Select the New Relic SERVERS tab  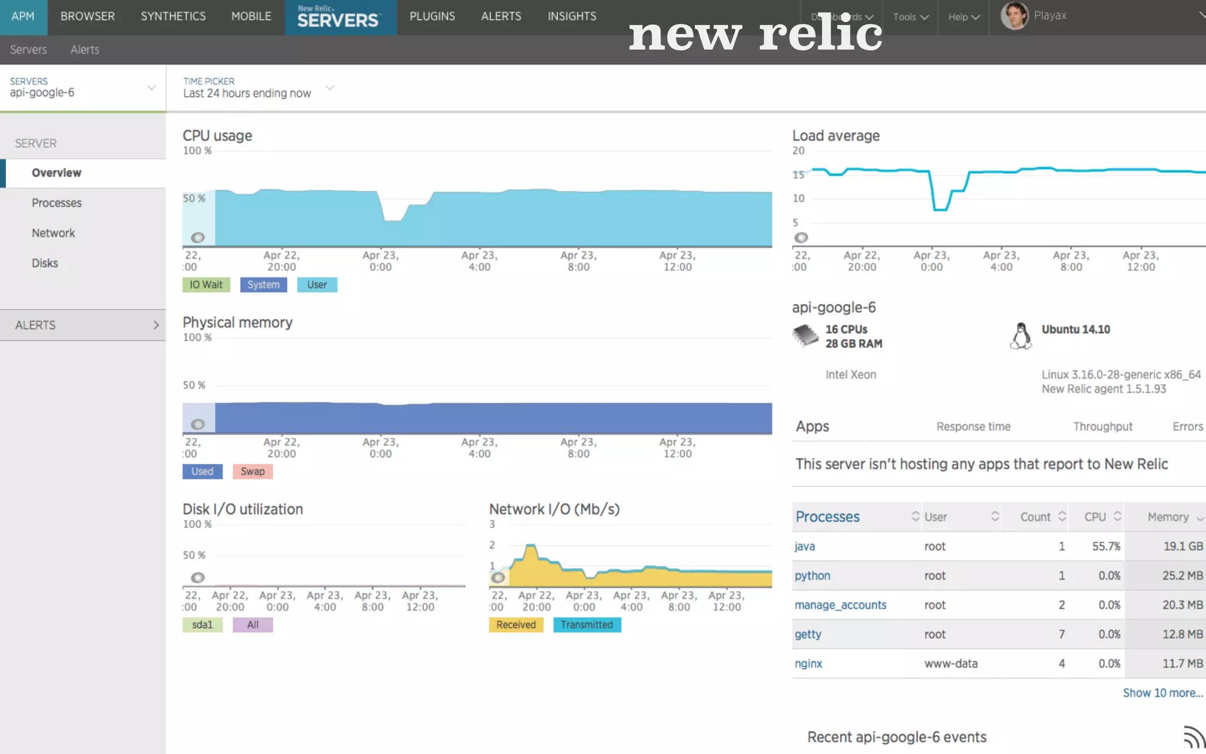(x=340, y=16)
